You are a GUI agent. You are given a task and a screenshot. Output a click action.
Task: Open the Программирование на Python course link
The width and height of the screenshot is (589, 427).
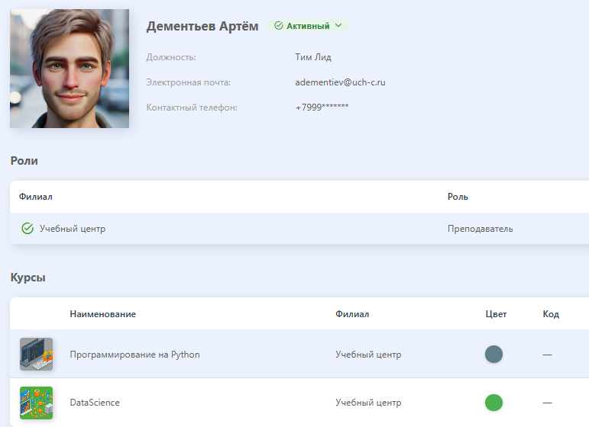tap(135, 355)
